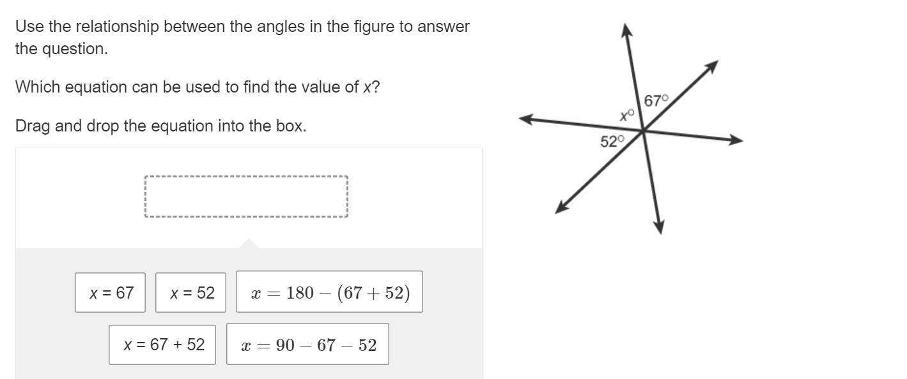
Task: Pick the x = 67 + 52 tile
Action: 162,345
